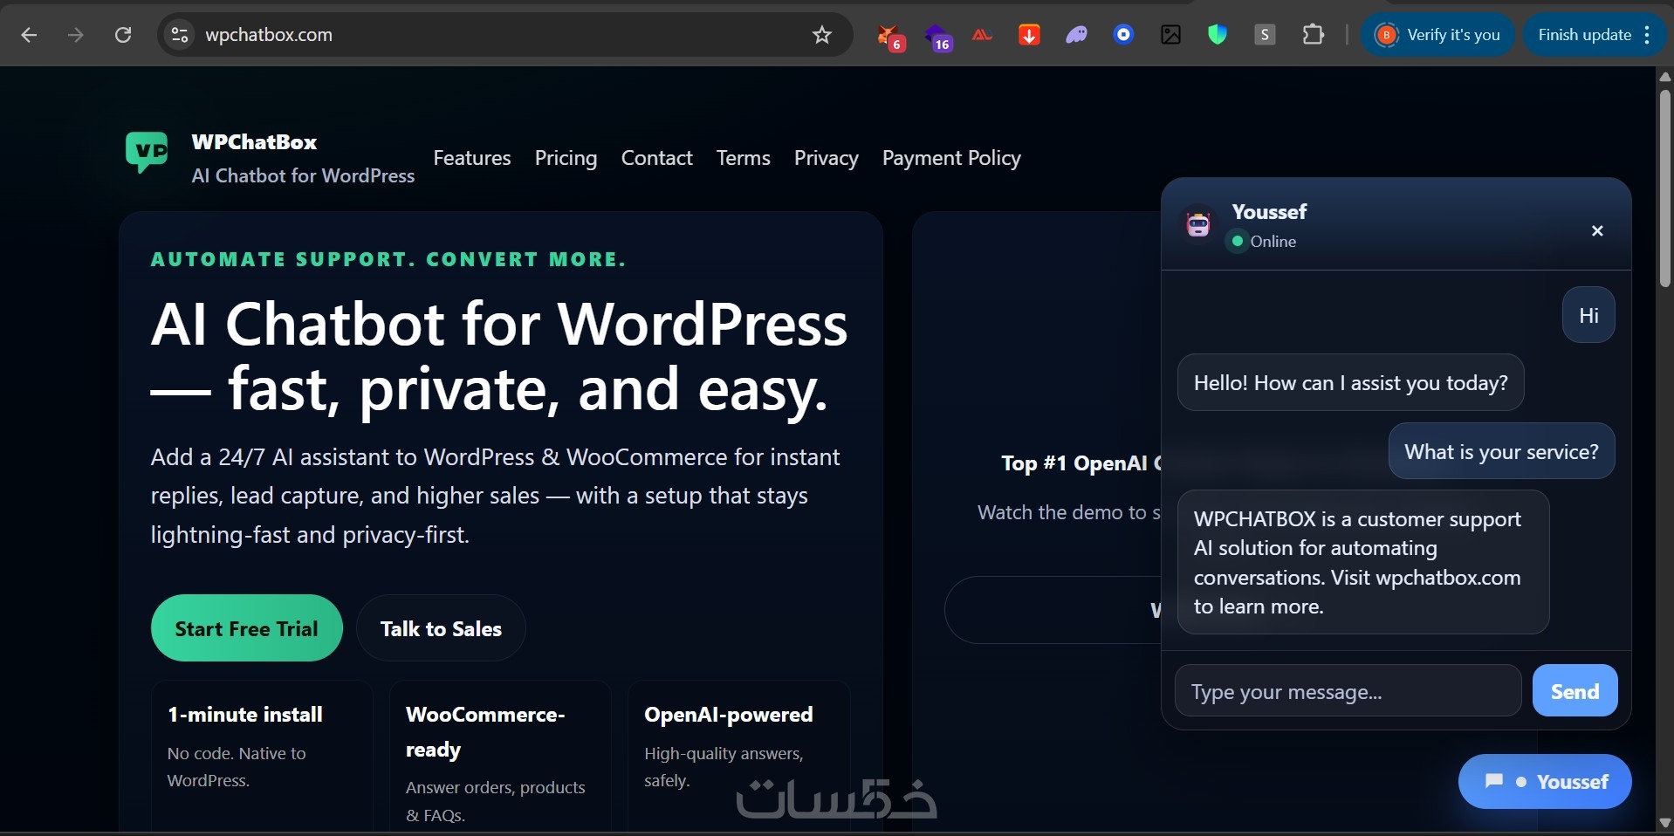Open the Extensions puzzle piece menu
1674x836 pixels.
[1313, 35]
